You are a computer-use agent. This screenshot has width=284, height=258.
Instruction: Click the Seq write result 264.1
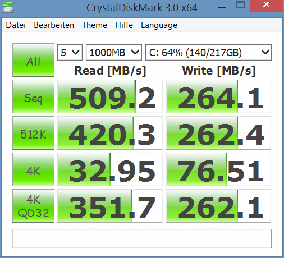pos(218,96)
